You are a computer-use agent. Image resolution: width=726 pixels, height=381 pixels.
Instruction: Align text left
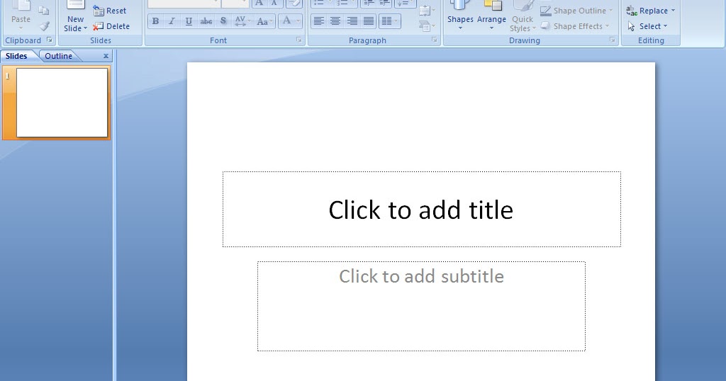tap(318, 21)
